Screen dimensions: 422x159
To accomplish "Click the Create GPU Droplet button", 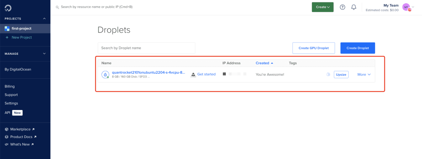I will (314, 48).
